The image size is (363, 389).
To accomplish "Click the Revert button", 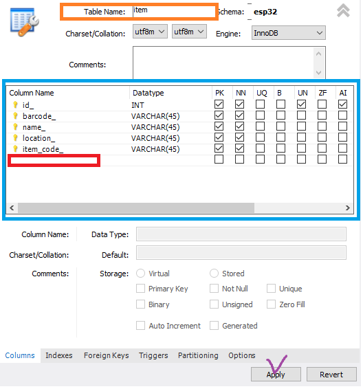I will click(331, 375).
